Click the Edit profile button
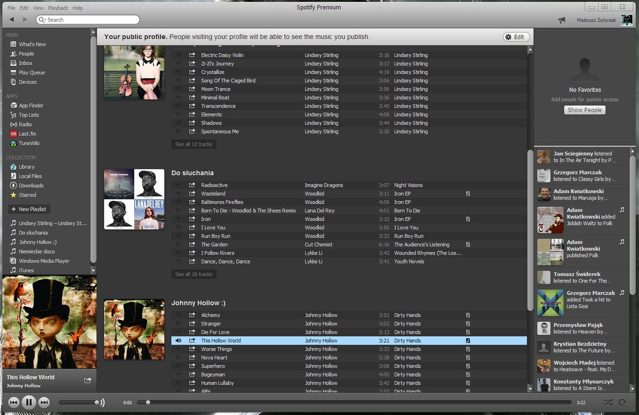Screen dimensions: 639x415 pos(516,37)
